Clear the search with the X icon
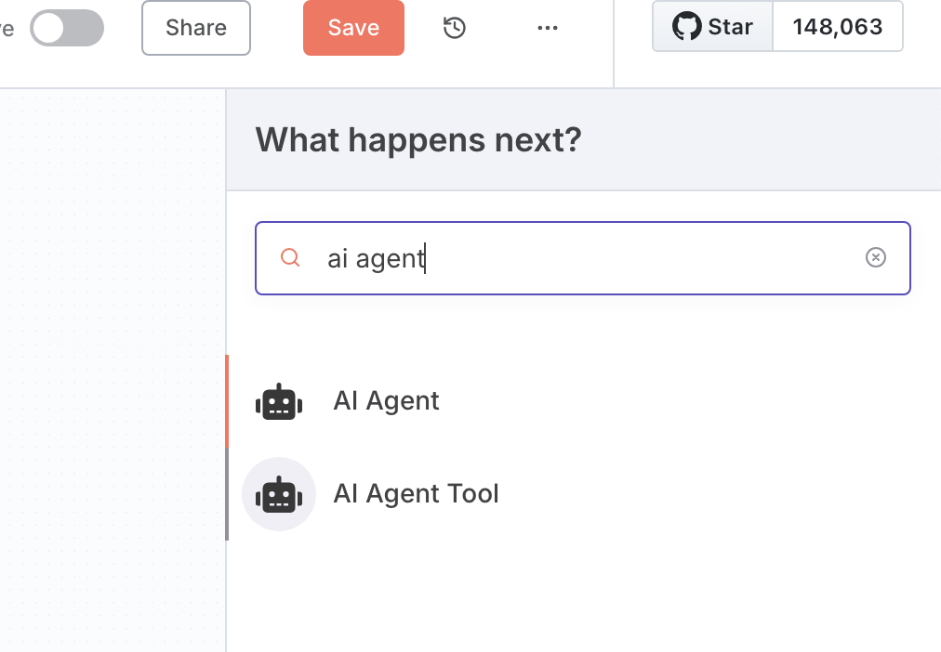The image size is (941, 652). [875, 257]
